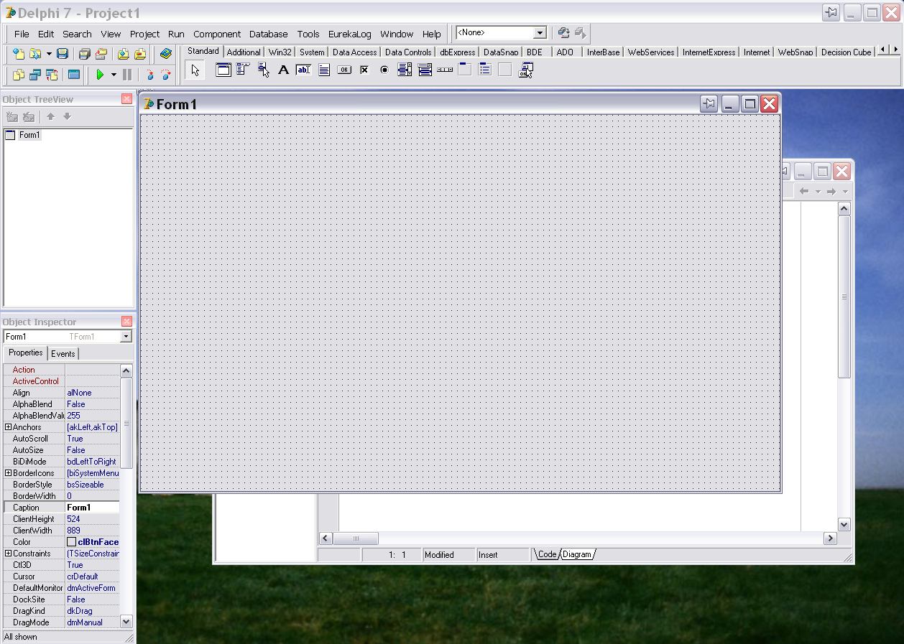Select the Frames component in the palette
The width and height of the screenshot is (904, 644).
(223, 70)
